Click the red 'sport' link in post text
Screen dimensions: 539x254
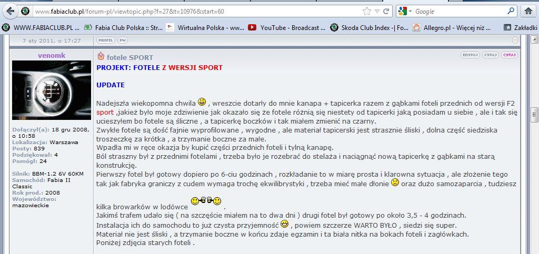point(105,113)
